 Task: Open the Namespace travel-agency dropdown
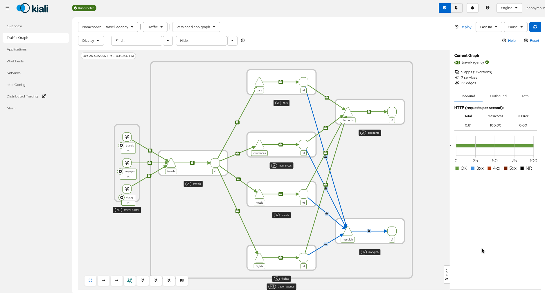coord(108,27)
